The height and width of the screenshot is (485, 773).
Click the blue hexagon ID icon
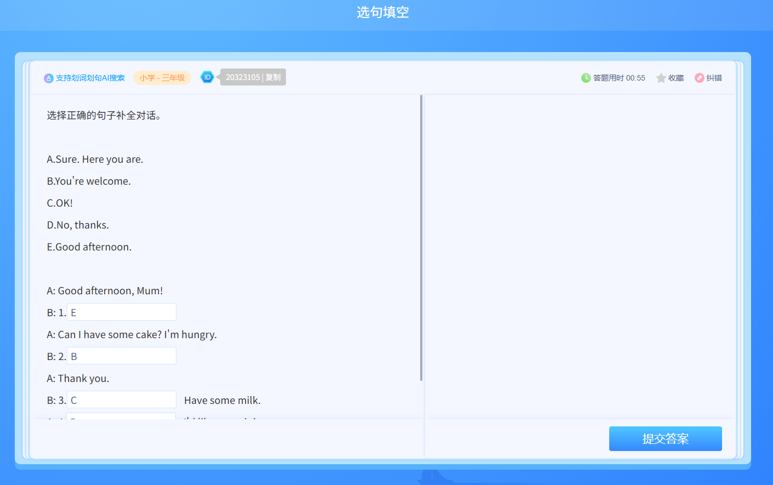(x=207, y=77)
